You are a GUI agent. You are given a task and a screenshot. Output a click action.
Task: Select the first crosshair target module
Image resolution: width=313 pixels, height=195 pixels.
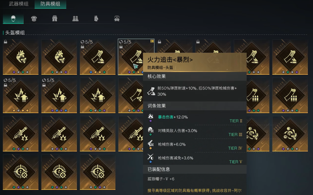coord(21,172)
